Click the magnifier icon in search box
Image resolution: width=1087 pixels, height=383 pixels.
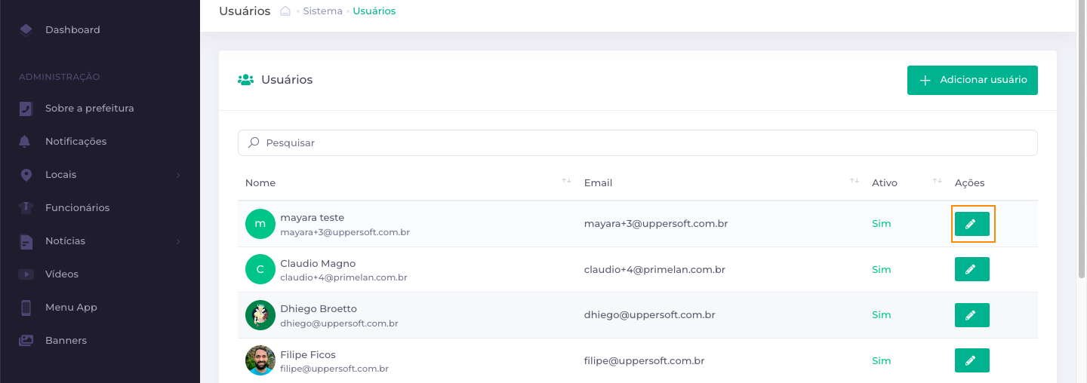click(254, 142)
